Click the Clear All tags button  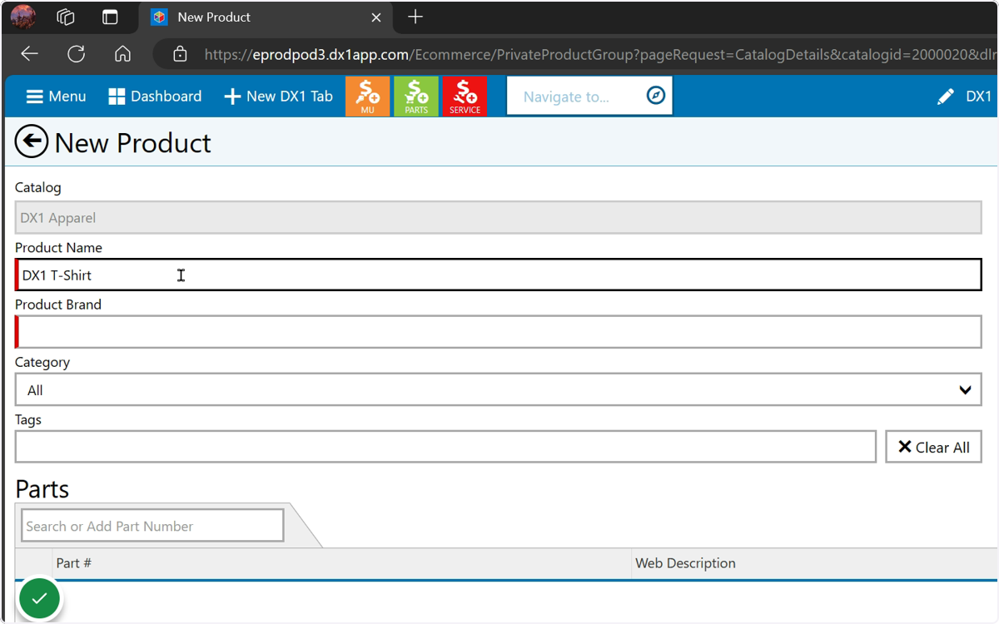(933, 447)
